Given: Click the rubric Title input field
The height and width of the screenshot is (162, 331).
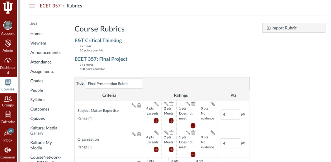Looking at the screenshot, I should (114, 83).
